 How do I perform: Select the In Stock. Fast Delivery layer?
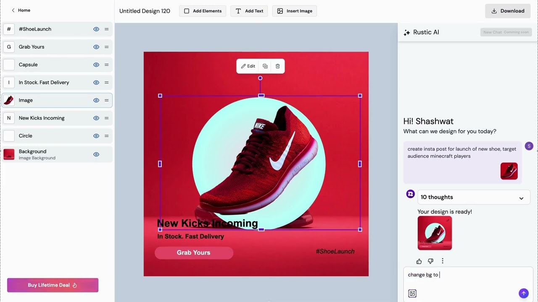(57, 83)
